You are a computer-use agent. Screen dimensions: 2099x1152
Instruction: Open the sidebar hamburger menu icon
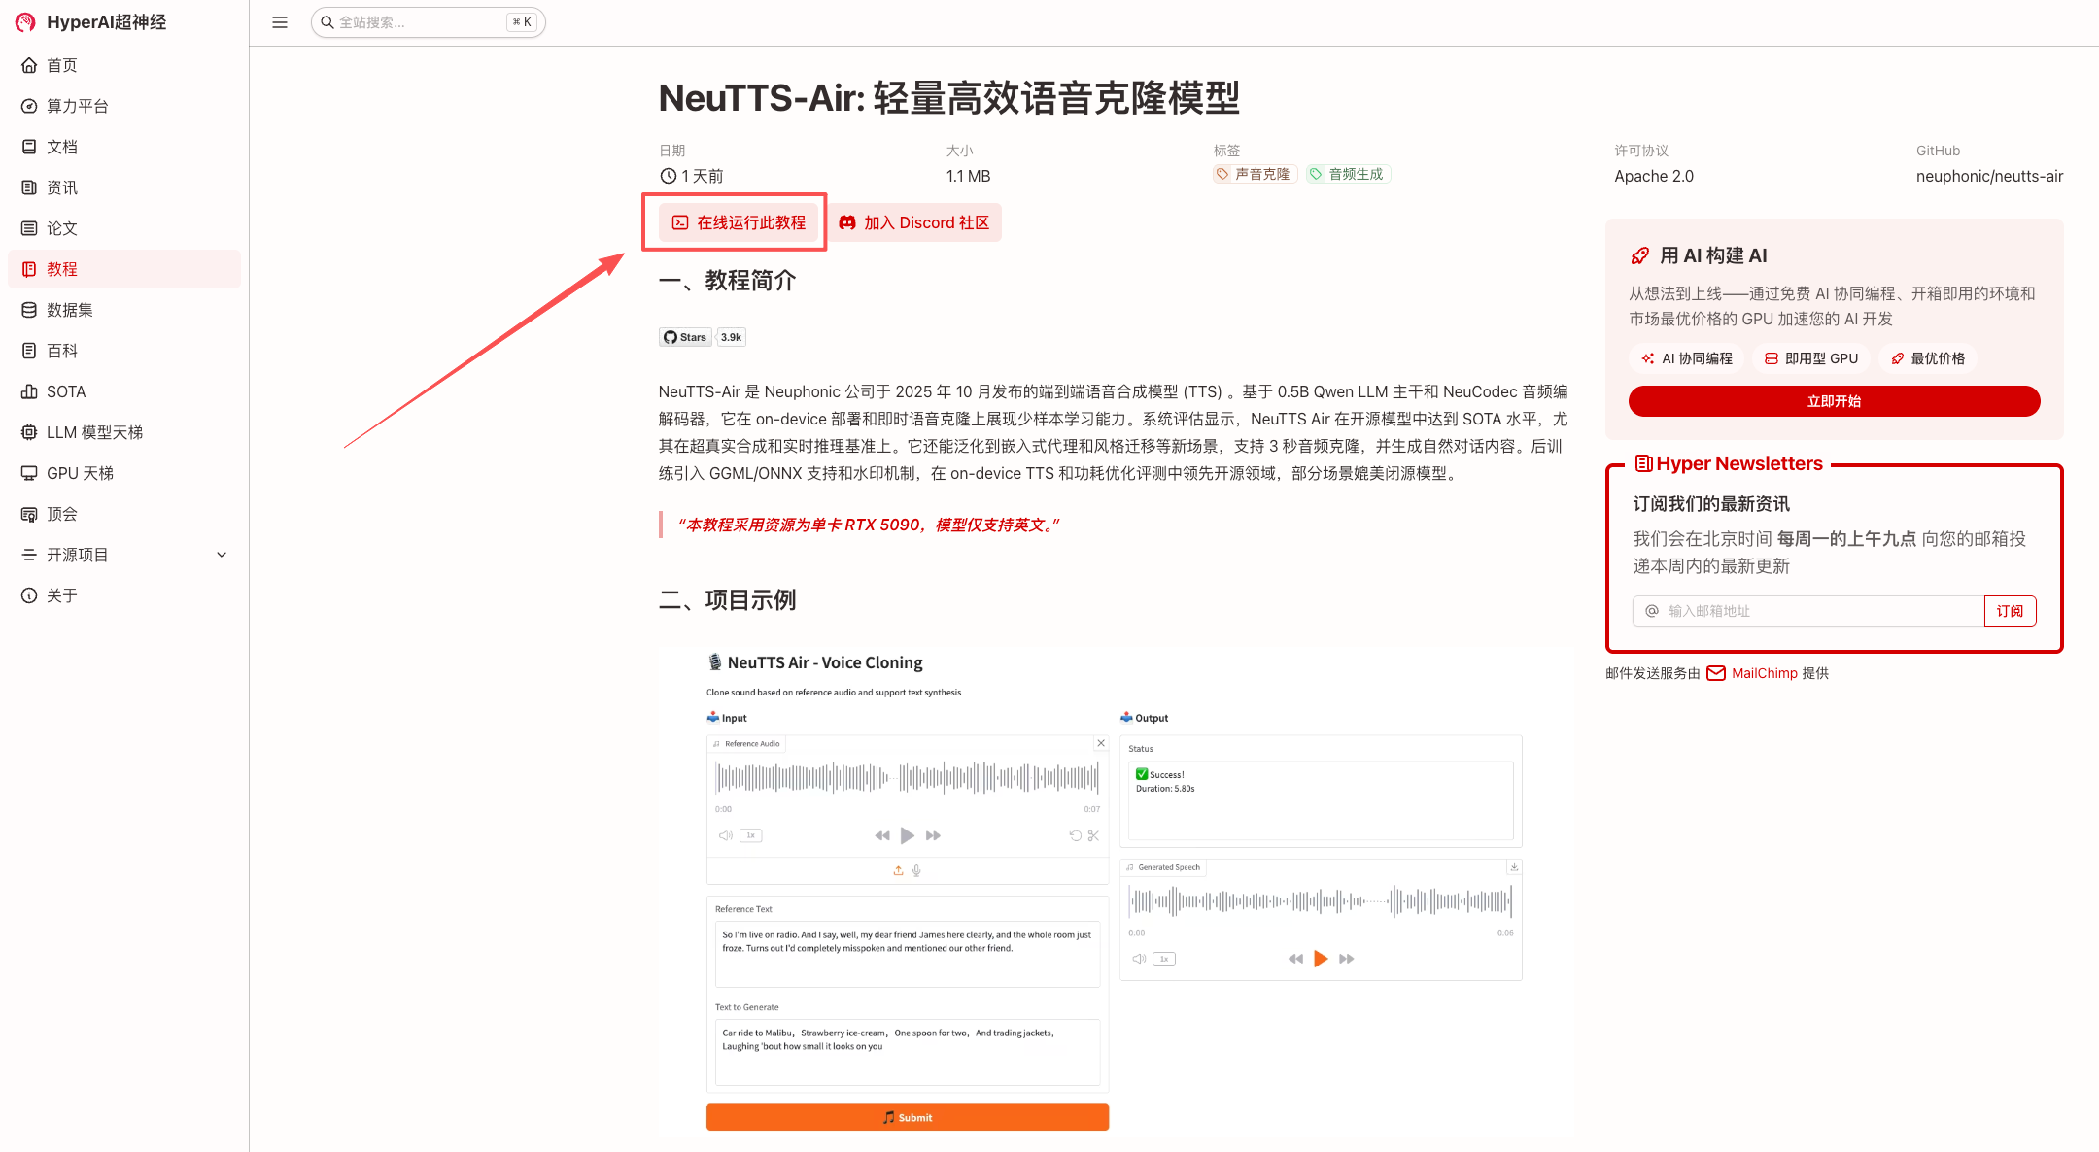(279, 21)
